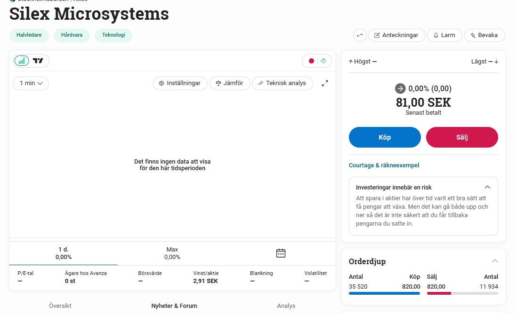The width and height of the screenshot is (517, 314).
Task: Select the Teknologi tag
Action: point(113,35)
